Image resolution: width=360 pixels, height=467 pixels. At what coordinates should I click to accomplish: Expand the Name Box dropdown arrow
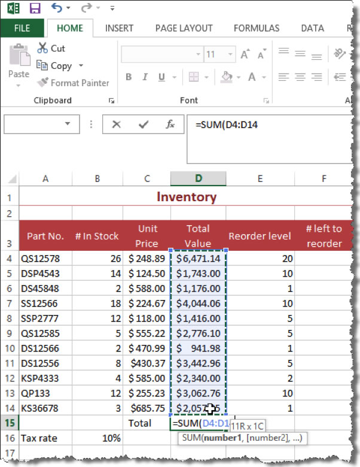[68, 125]
